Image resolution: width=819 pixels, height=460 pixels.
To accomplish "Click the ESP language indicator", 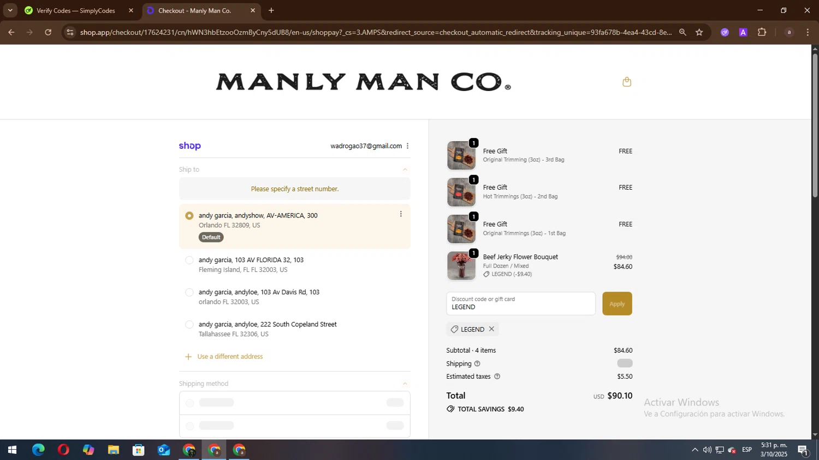I will [x=747, y=450].
